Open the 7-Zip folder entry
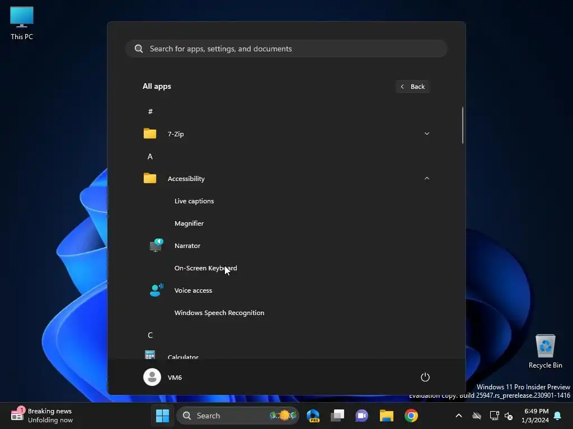573x429 pixels. pos(286,134)
